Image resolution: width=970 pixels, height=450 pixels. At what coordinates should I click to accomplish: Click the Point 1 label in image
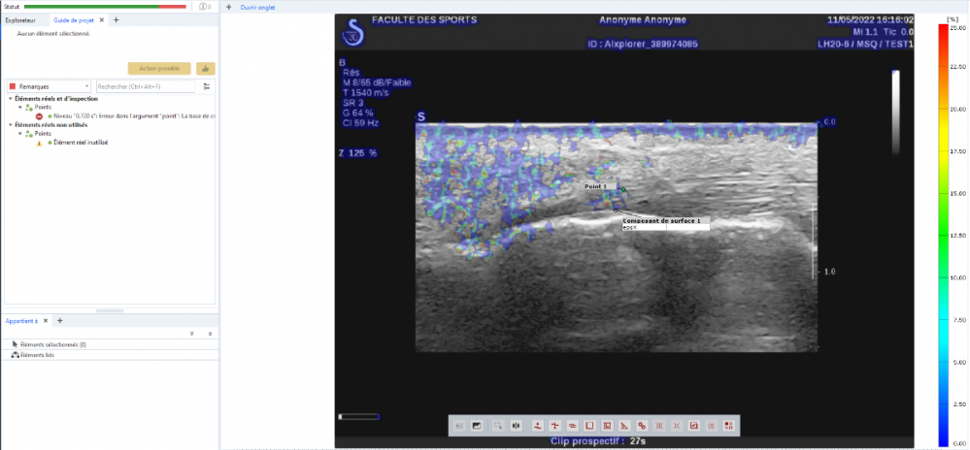[600, 185]
